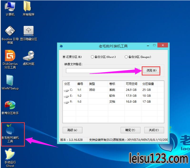Select the E: drive icon in partition list
The height and width of the screenshot is (168, 190).
(66, 96)
